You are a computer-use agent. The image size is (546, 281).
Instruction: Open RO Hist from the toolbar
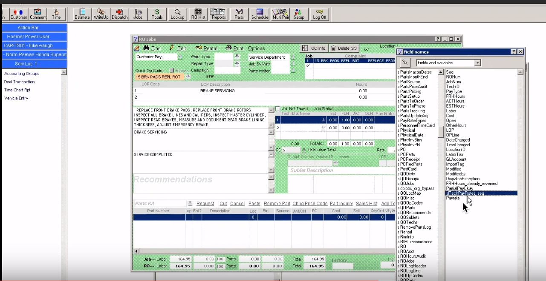(198, 11)
